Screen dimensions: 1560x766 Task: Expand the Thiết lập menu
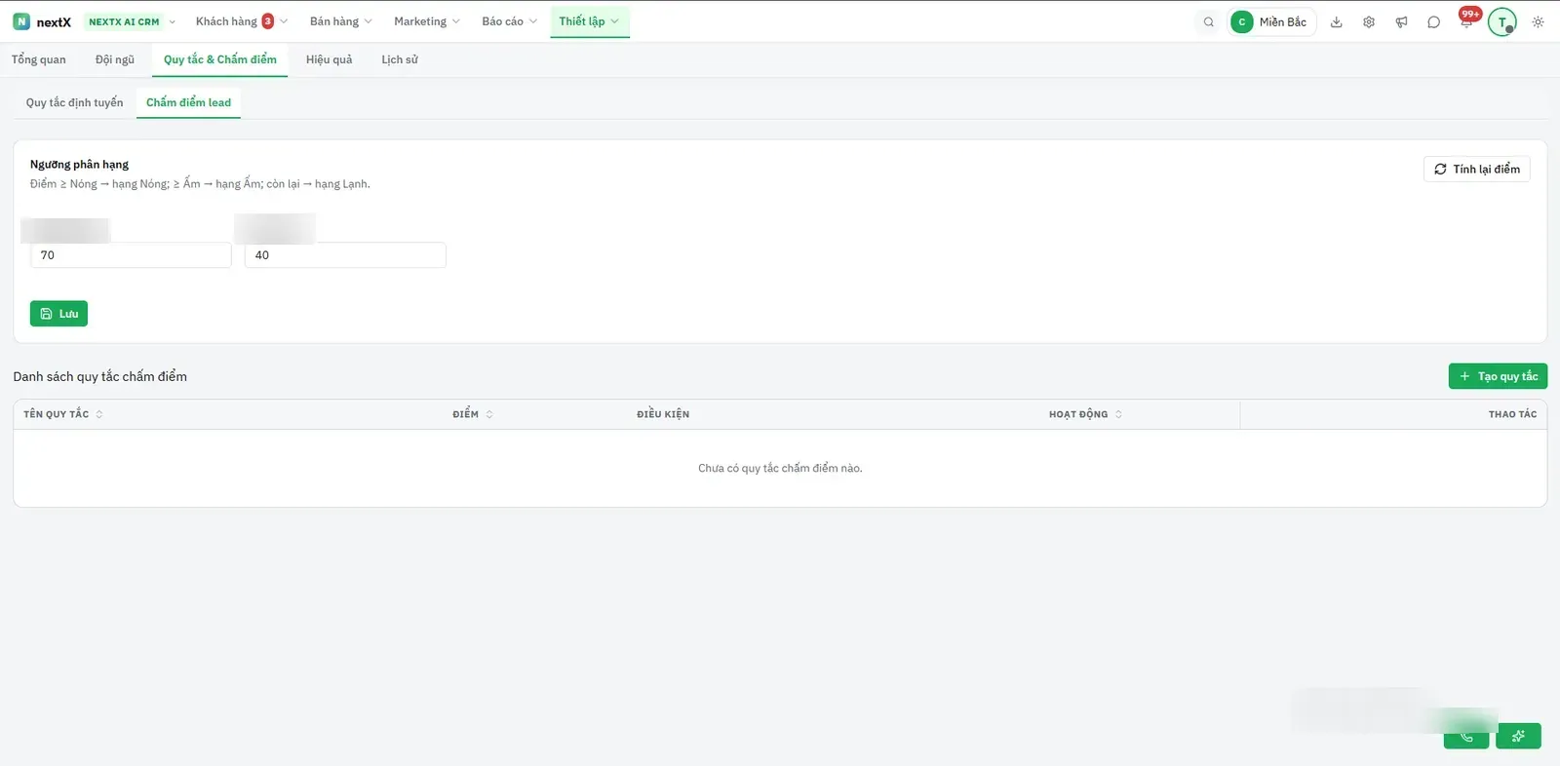tap(589, 21)
